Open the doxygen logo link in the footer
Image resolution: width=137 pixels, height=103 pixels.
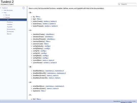coord(126,101)
